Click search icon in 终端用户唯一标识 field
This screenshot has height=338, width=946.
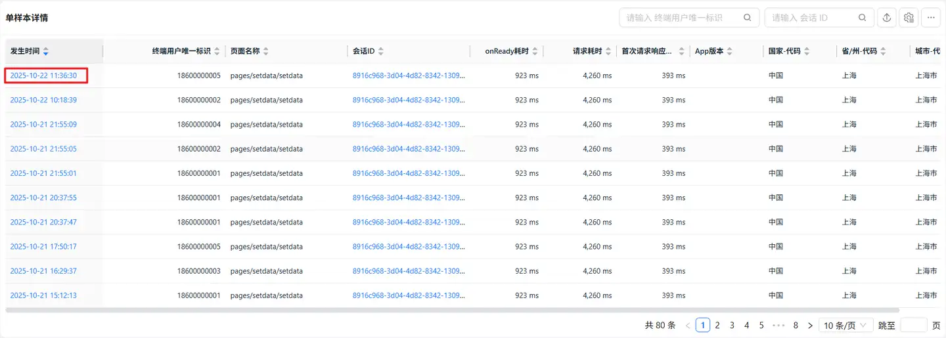click(x=747, y=18)
